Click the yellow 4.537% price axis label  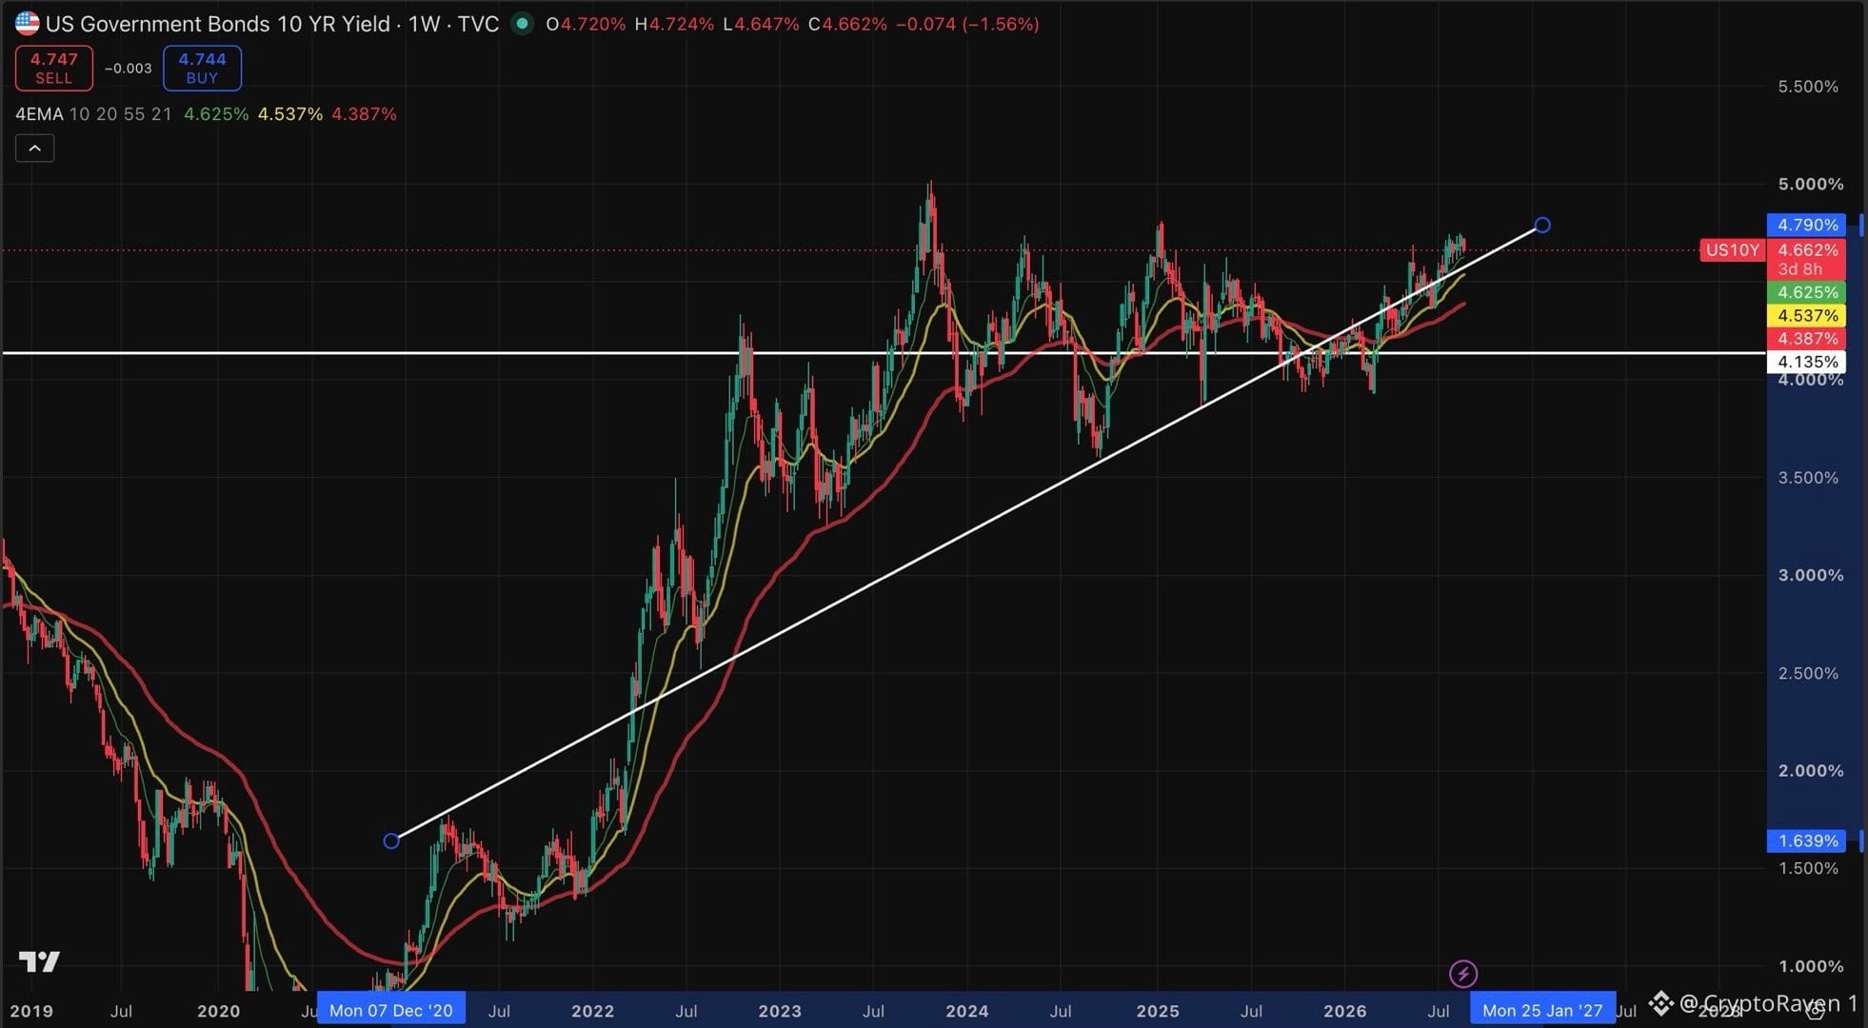[1806, 315]
